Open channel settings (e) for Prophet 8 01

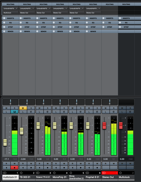97,112
